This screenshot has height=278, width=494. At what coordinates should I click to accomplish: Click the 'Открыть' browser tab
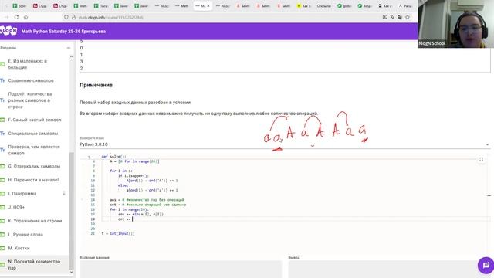(323, 5)
